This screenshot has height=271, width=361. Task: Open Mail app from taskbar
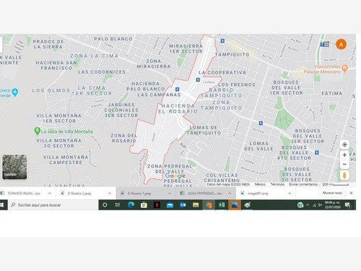[x=170, y=205]
